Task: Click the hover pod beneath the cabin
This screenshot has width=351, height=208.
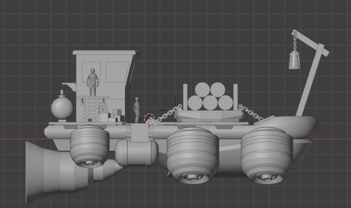Action: tap(90, 145)
